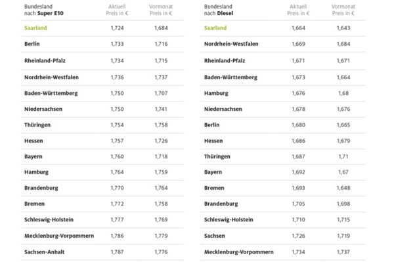
Task: Click Vormonat price header in Diesel table
Action: [344, 9]
